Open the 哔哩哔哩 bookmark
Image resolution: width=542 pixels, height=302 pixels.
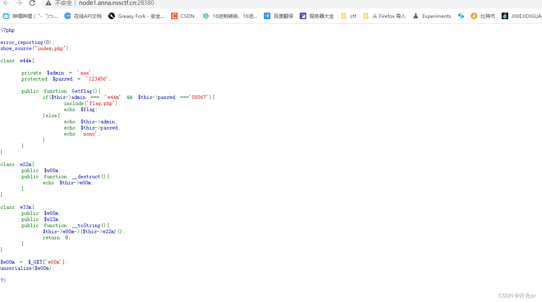[31, 16]
